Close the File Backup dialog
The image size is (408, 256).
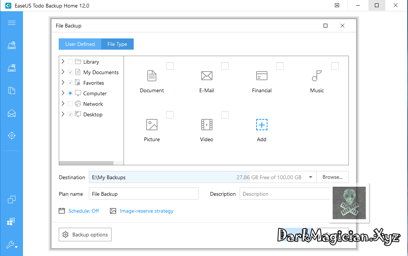pyautogui.click(x=342, y=26)
